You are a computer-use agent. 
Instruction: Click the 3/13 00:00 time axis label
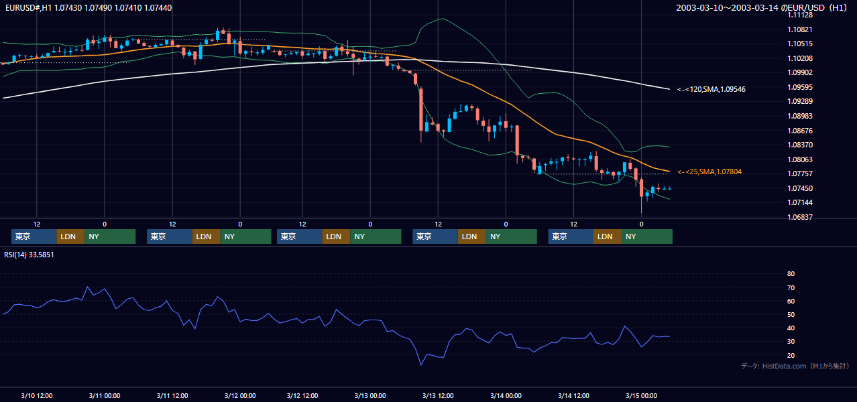(x=370, y=396)
